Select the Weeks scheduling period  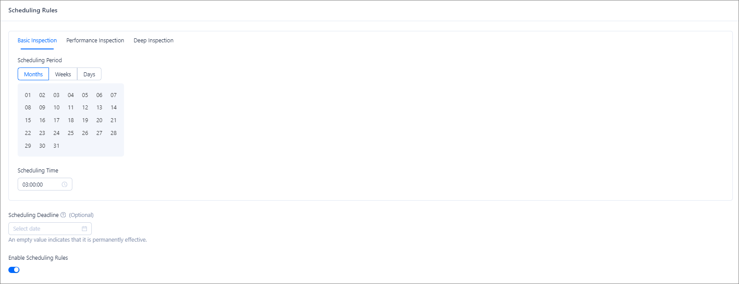point(63,74)
